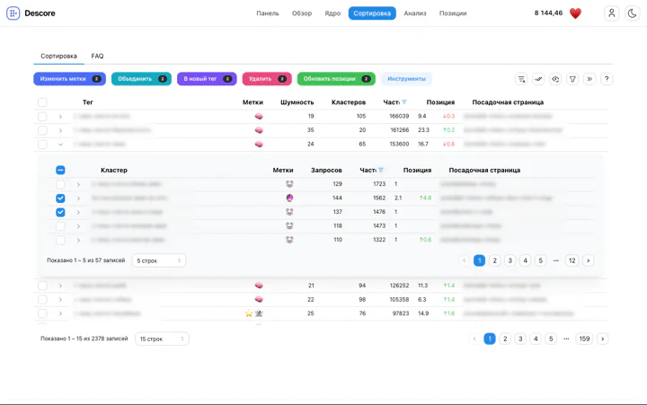
Task: Open the '5 строк' rows dropdown
Action: tap(159, 260)
